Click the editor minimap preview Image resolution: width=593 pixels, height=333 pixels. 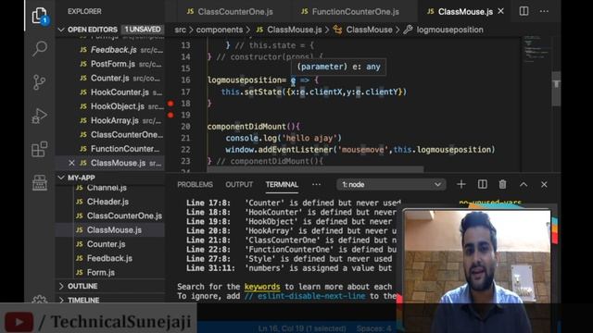[x=536, y=49]
